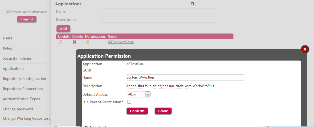Expand the Default Access dropdown
Screen dimensions: 314x127
click(148, 94)
